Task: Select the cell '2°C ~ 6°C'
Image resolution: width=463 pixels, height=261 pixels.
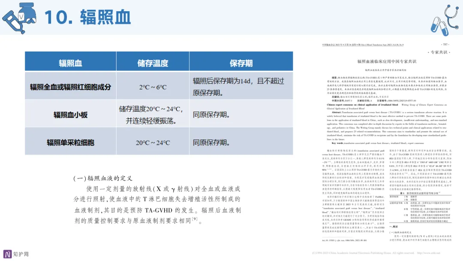Action: [x=153, y=87]
